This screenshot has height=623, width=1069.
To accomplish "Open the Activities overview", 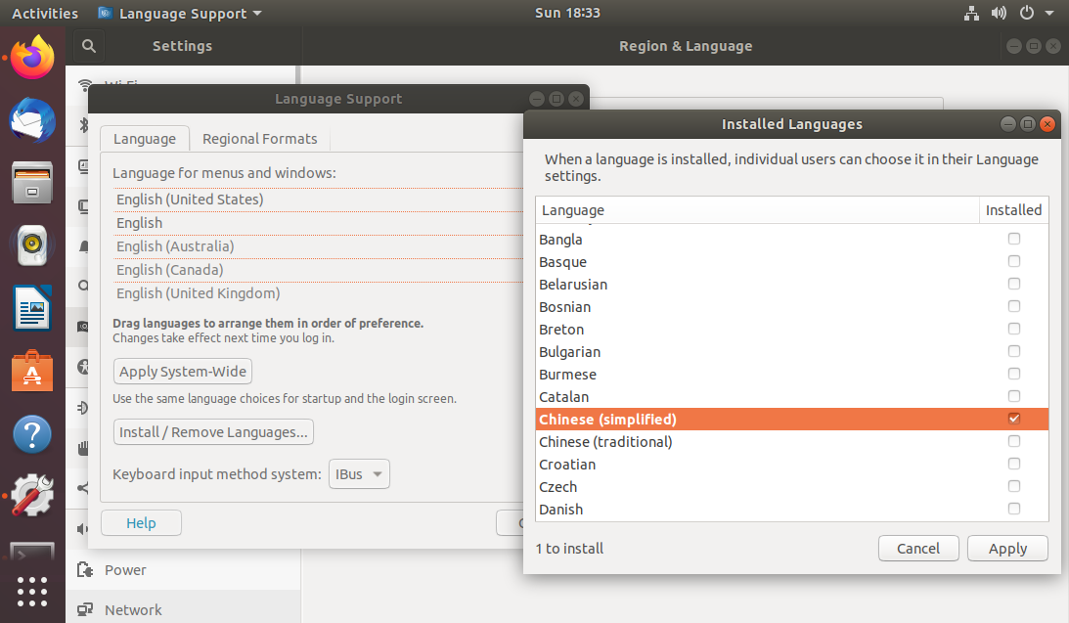I will pyautogui.click(x=45, y=14).
